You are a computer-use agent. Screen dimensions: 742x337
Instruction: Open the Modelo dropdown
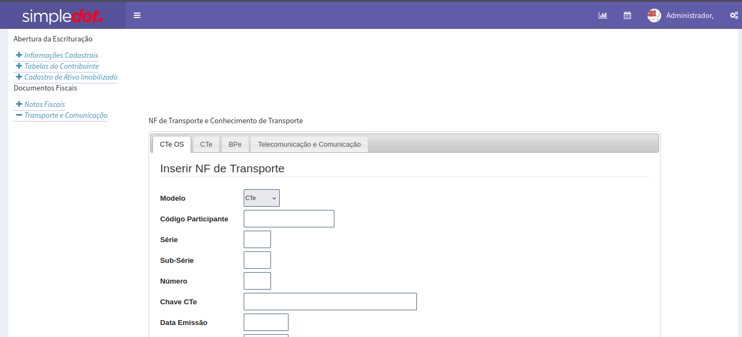pyautogui.click(x=261, y=198)
